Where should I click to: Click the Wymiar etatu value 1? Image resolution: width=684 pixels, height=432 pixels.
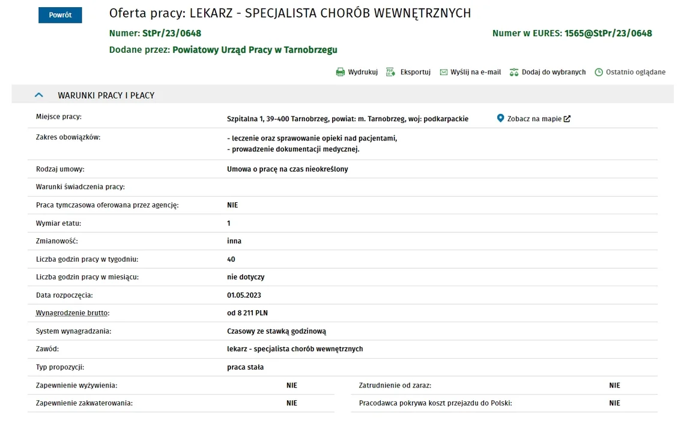click(229, 223)
